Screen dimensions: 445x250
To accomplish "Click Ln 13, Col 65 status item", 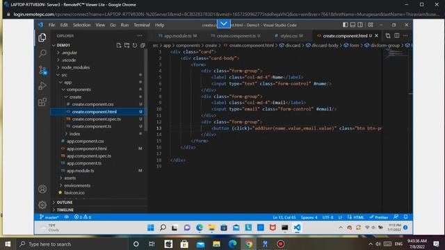I will [x=284, y=217].
